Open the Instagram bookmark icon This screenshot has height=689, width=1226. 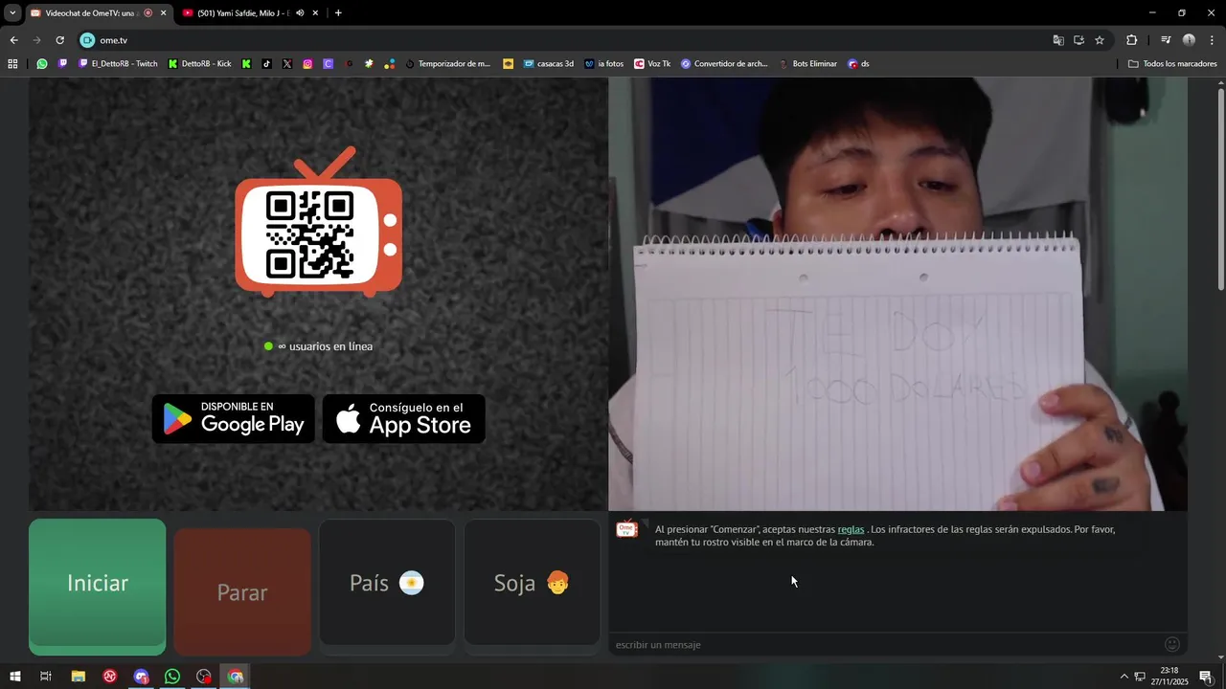pyautogui.click(x=307, y=64)
